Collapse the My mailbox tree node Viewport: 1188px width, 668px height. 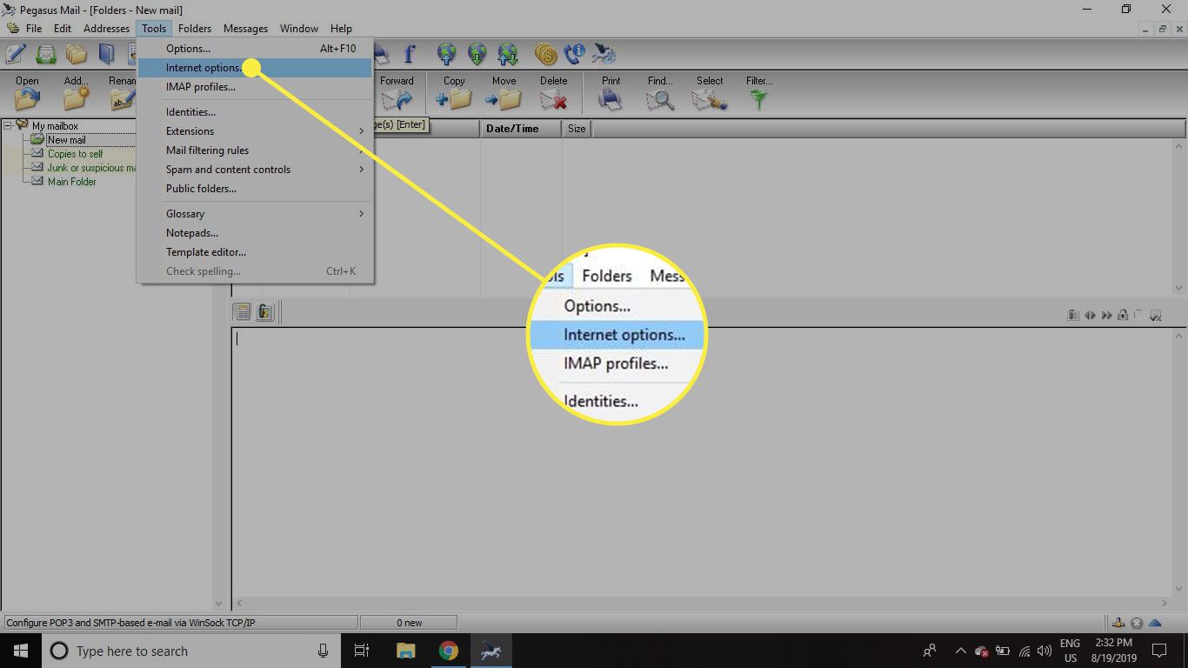tap(7, 125)
